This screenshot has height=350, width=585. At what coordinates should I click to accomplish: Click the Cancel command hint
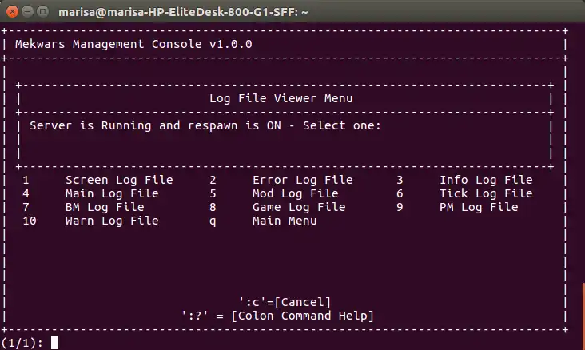click(x=285, y=301)
